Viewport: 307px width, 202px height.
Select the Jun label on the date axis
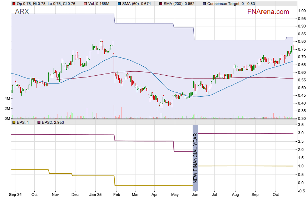point(195,195)
